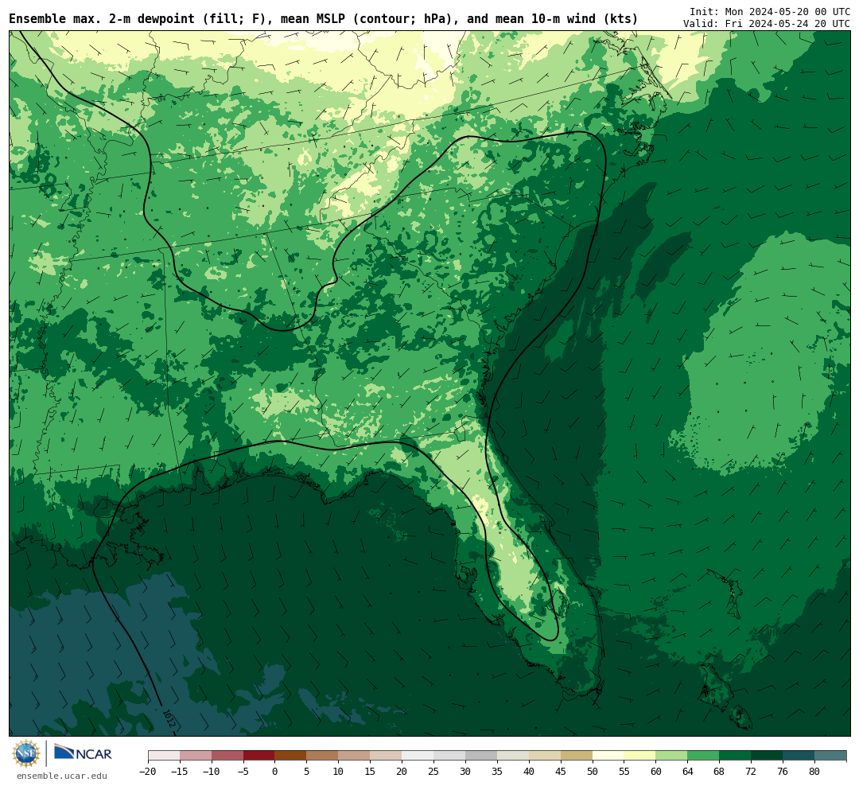Click the 60 colorbar tick label
The height and width of the screenshot is (786, 859).
(x=656, y=772)
